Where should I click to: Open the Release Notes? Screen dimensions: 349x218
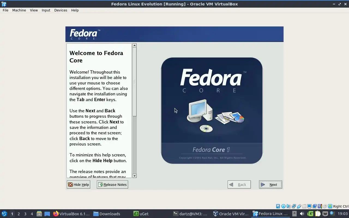pos(112,184)
